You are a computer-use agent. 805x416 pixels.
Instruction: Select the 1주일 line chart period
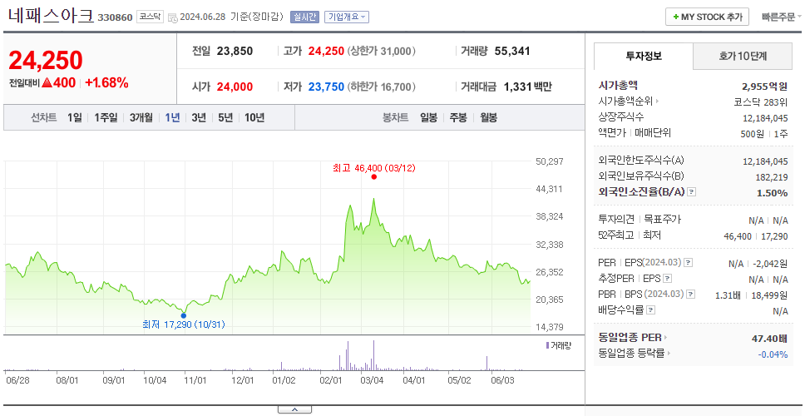coord(106,117)
